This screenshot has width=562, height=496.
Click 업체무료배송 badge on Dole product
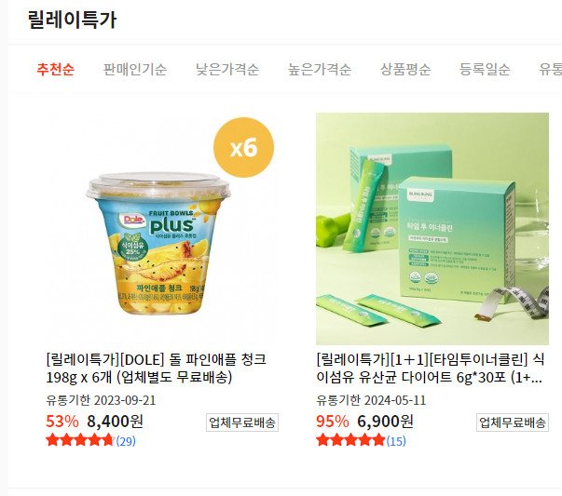click(242, 422)
